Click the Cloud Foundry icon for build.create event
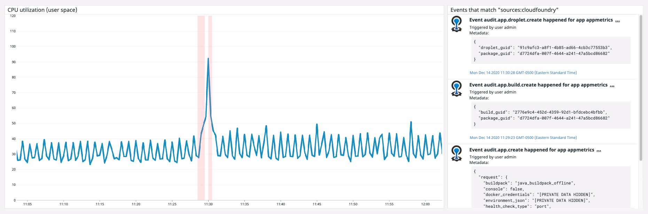This screenshot has width=648, height=214. point(456,89)
